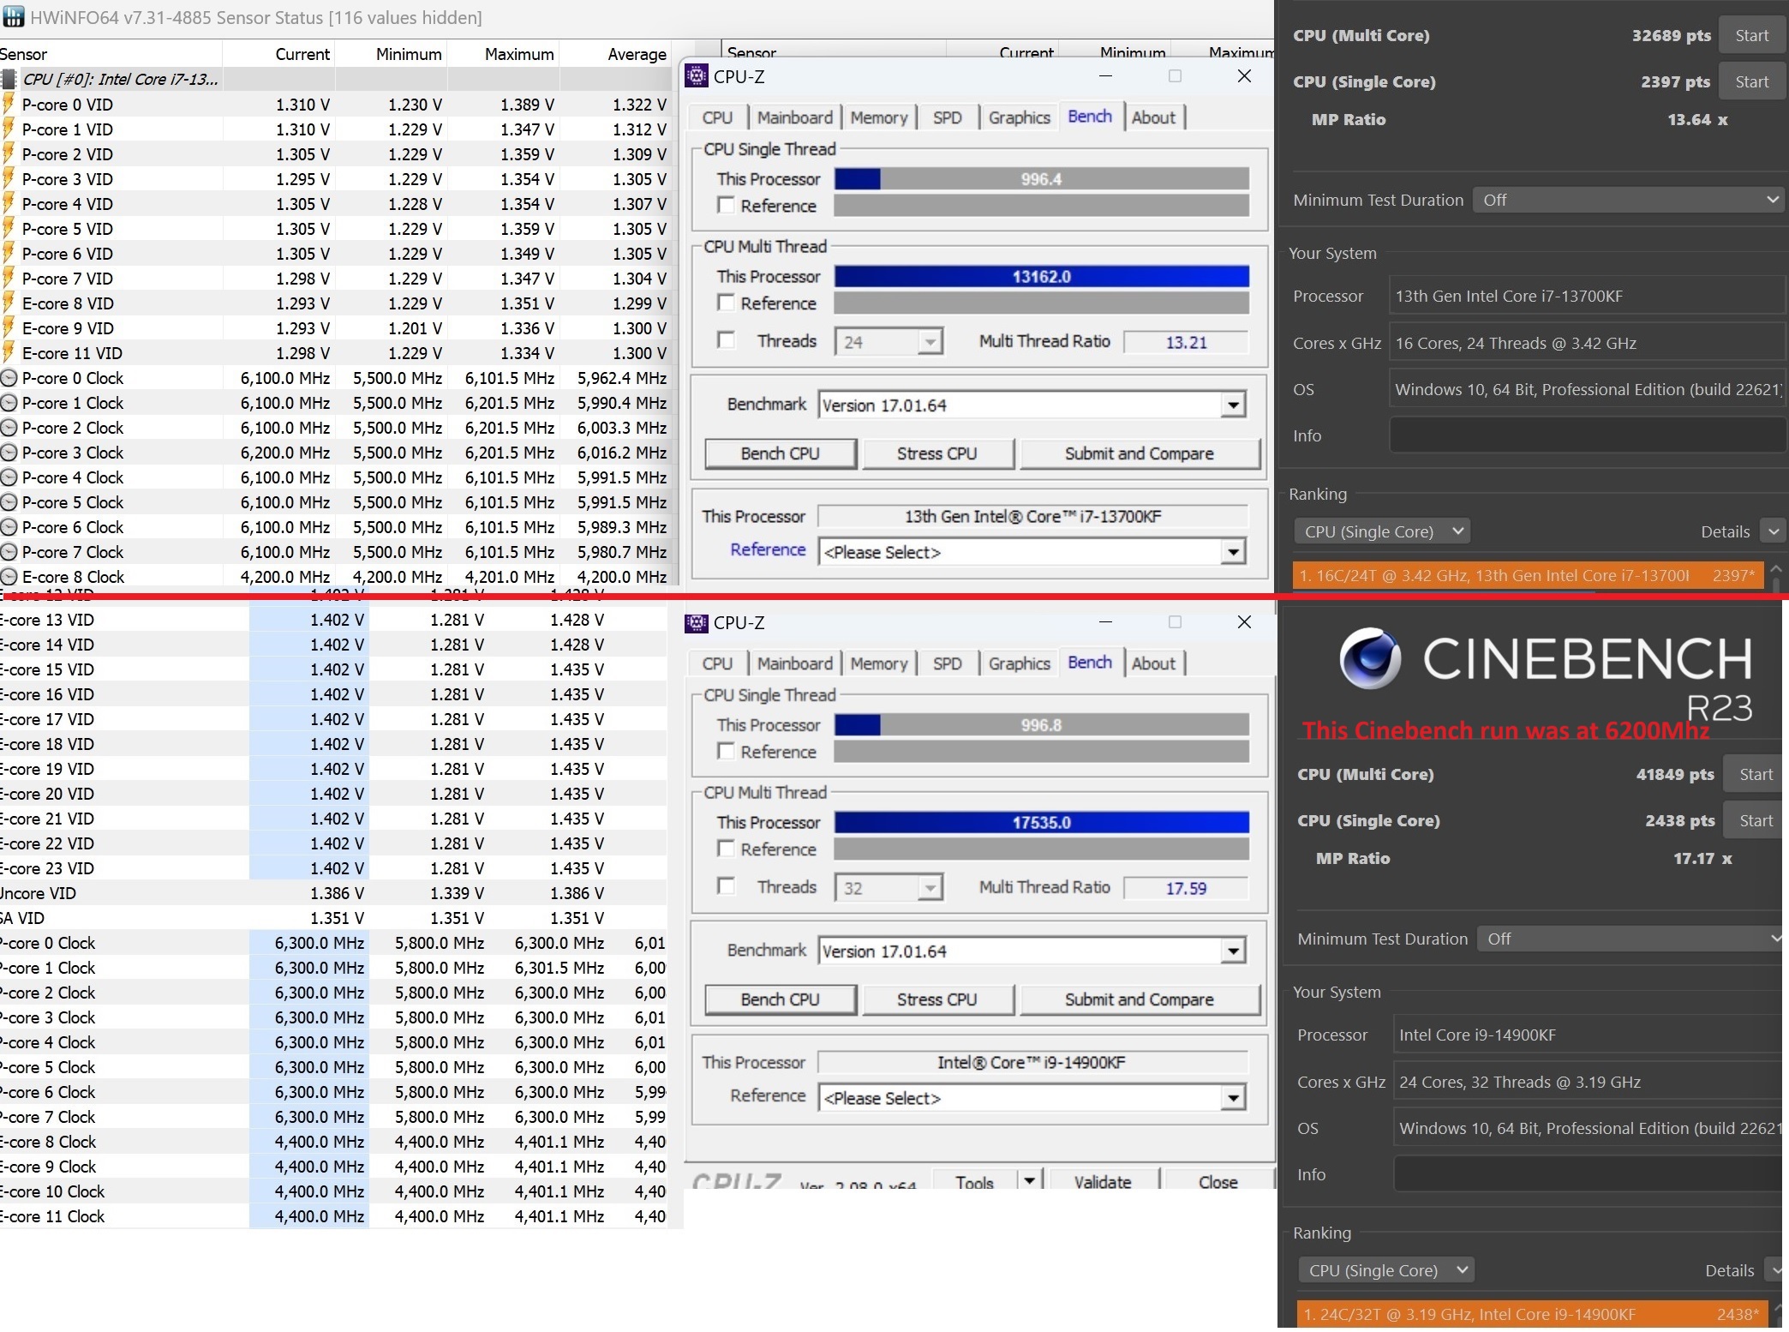This screenshot has height=1332, width=1789.
Task: Click the upper CPU-Z window icon
Action: 697,76
